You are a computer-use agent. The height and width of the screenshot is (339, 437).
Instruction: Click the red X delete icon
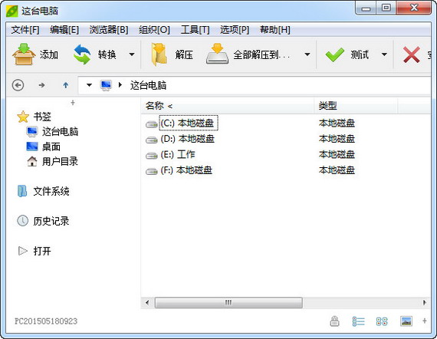click(x=412, y=54)
